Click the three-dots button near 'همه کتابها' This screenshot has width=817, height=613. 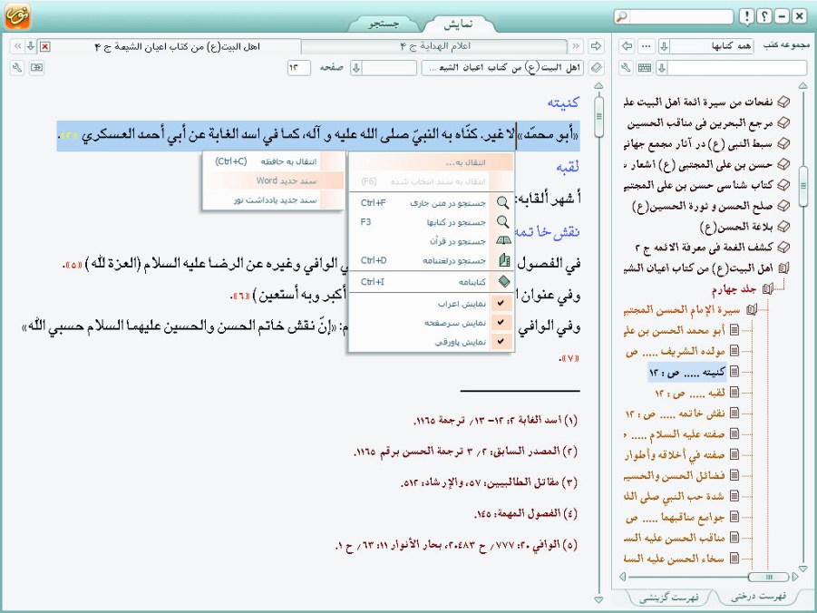647,46
